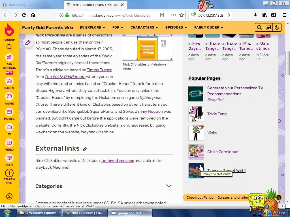Screen dimensions: 290x217
Task: Expand the CHARACTERS dropdown menu
Action: tap(144, 27)
